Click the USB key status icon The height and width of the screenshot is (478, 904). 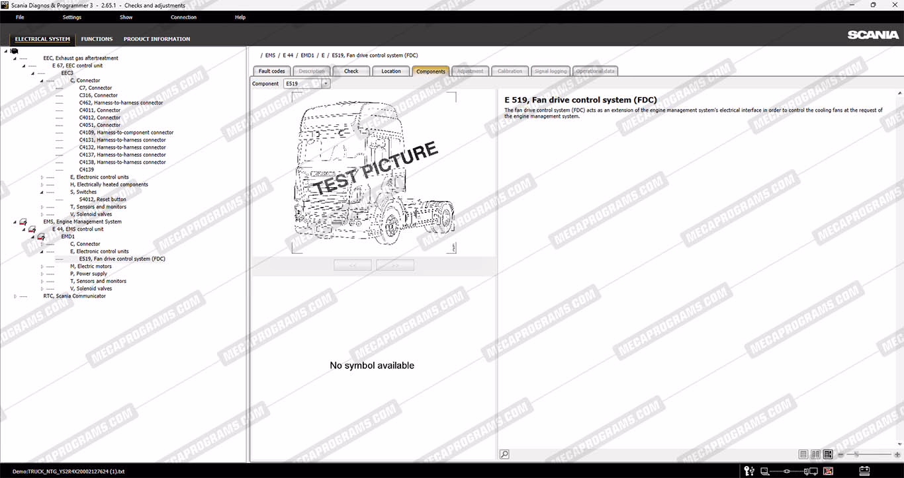point(749,471)
